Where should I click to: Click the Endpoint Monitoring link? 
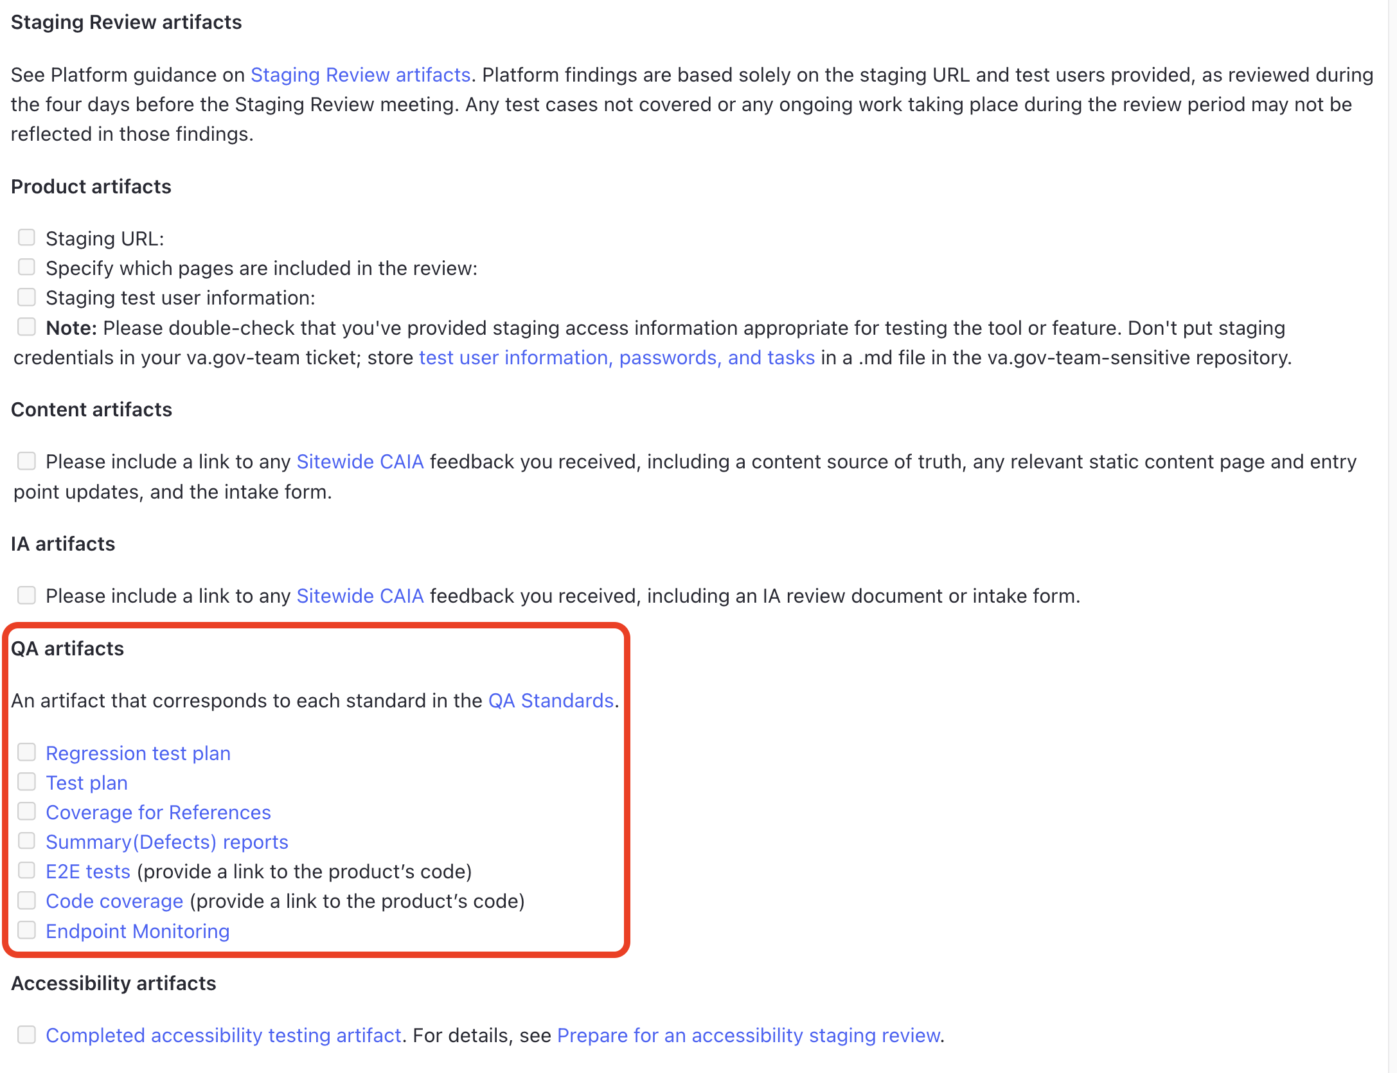click(138, 931)
